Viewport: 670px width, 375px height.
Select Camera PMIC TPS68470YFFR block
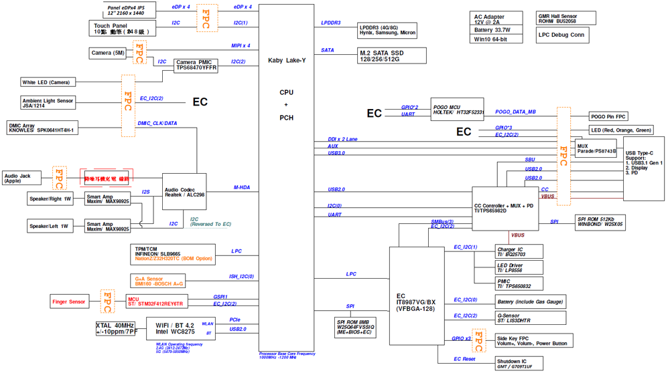(x=196, y=66)
